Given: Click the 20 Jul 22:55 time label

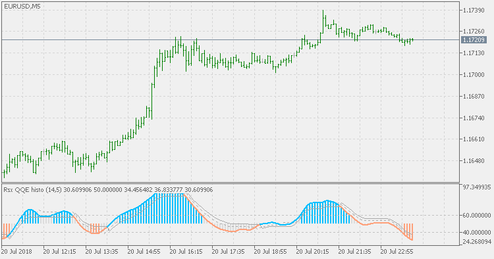Looking at the screenshot, I should [x=397, y=252].
